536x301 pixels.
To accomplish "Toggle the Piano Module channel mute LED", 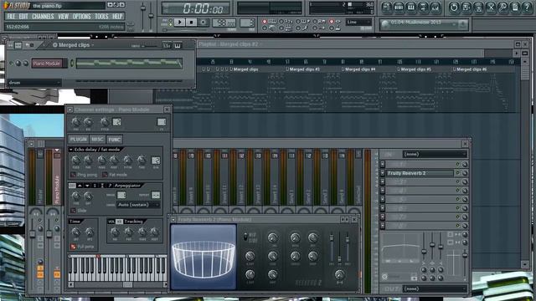I will tap(11, 64).
